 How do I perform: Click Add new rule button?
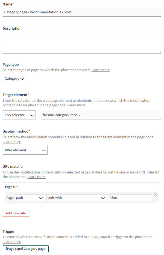16,213
